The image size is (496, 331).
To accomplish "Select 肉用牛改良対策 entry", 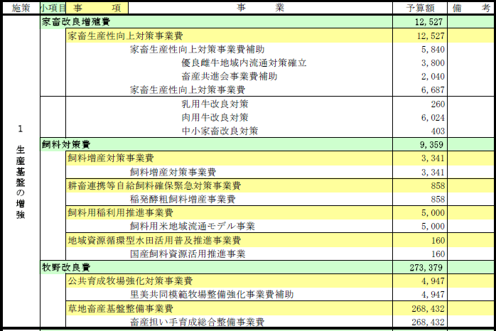I will coord(215,118).
